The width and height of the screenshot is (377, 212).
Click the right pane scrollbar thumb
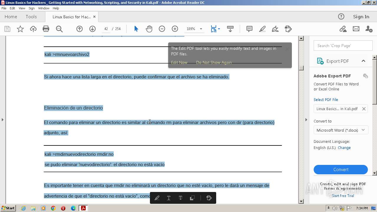pos(375,82)
